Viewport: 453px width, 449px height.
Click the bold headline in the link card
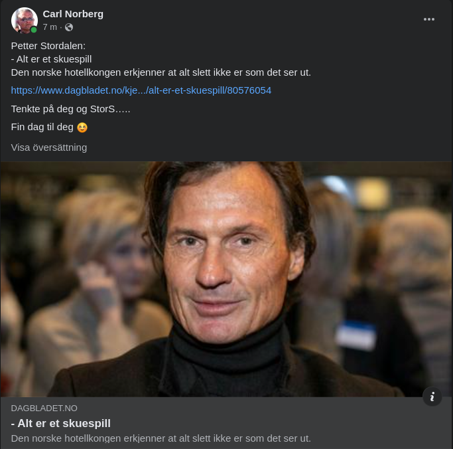[61, 423]
